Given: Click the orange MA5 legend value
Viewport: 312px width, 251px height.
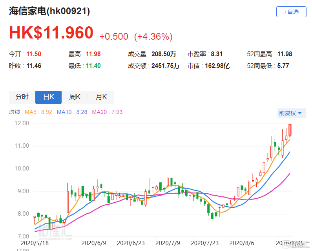Looking at the screenshot, I should 38,112.
